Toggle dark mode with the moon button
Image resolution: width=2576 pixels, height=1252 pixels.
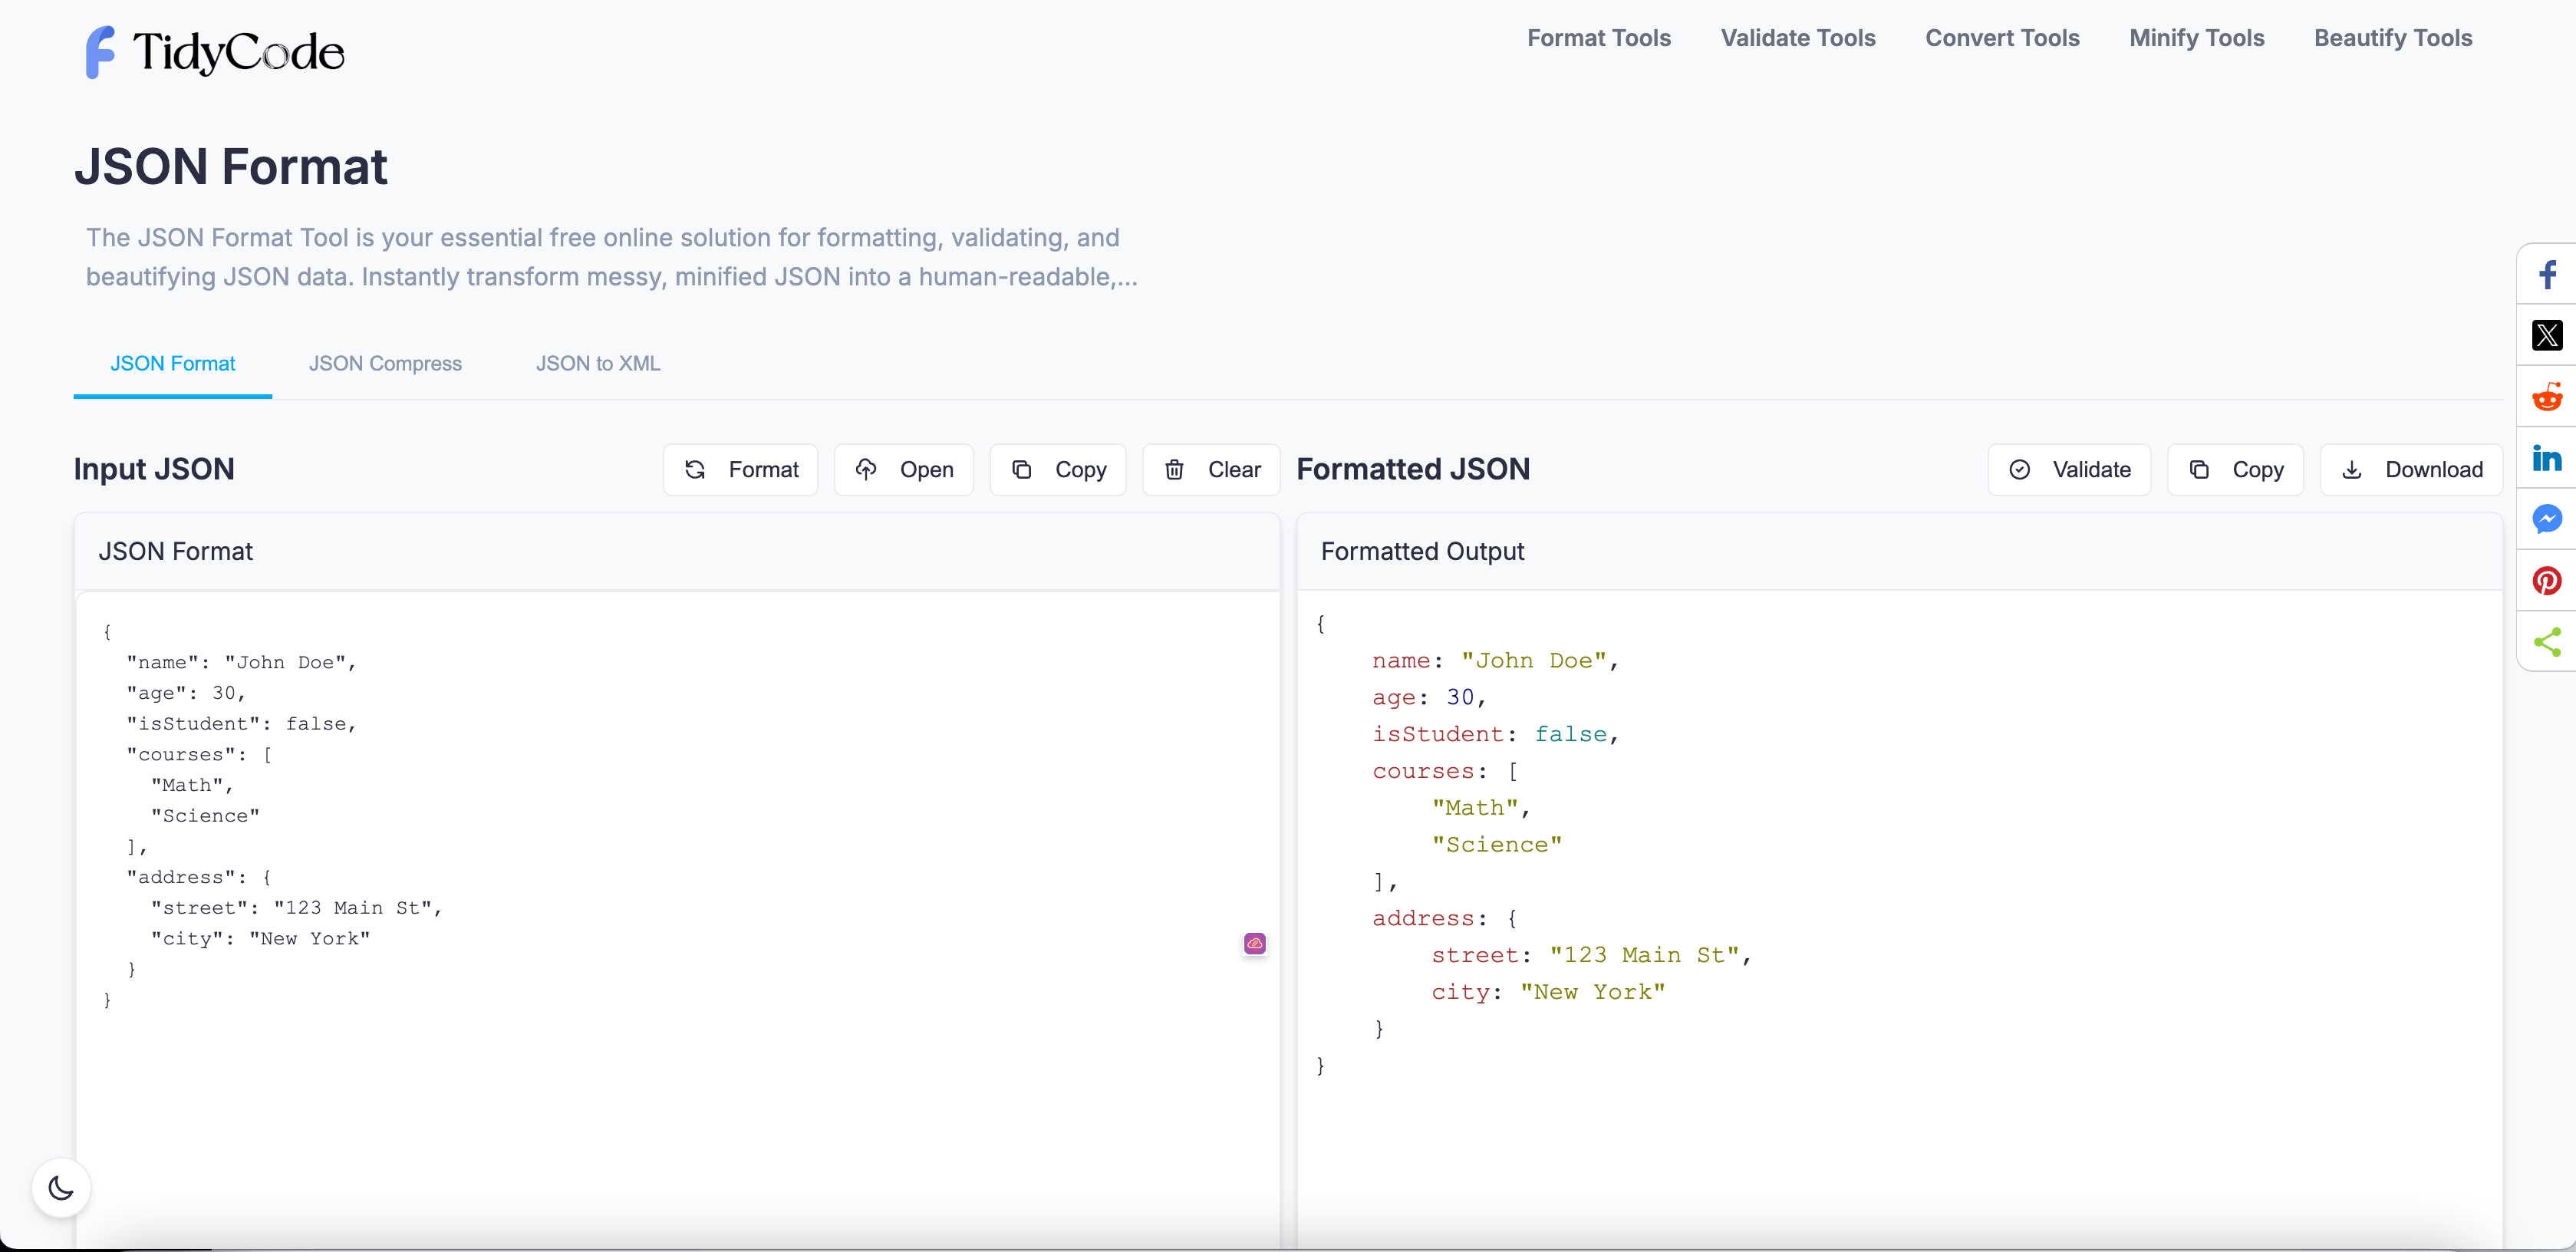coord(60,1187)
